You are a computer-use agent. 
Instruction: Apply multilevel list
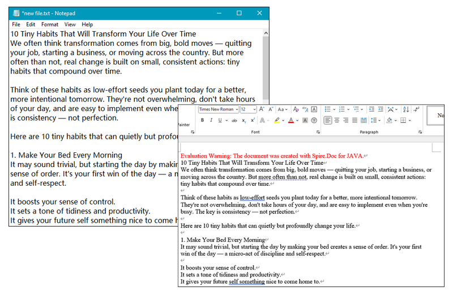click(x=356, y=109)
